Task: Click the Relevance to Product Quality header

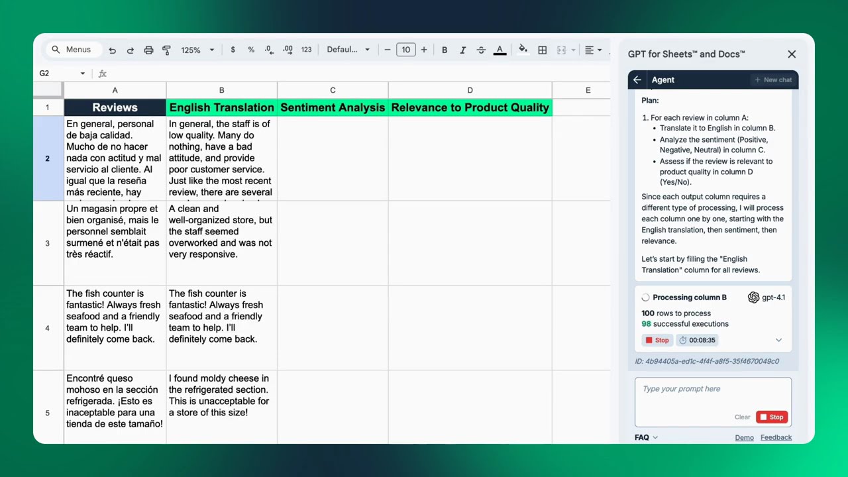Action: pos(470,107)
